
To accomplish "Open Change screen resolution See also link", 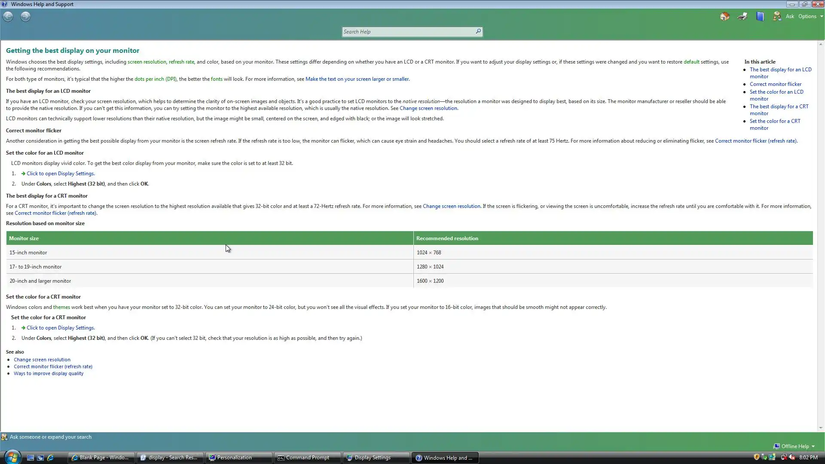I will tap(42, 360).
